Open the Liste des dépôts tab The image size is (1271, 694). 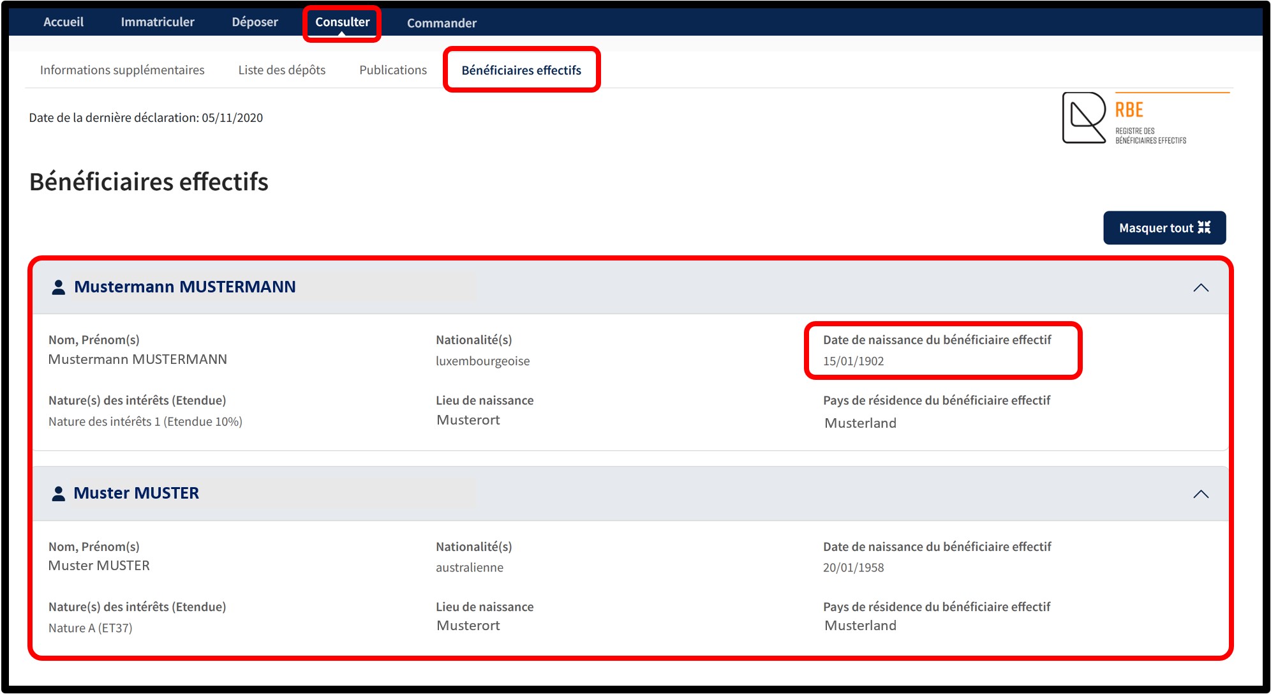click(281, 70)
